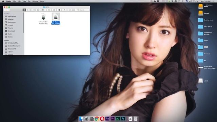This screenshot has width=217, height=122.
Task: Open the File menu
Action: (14, 1)
